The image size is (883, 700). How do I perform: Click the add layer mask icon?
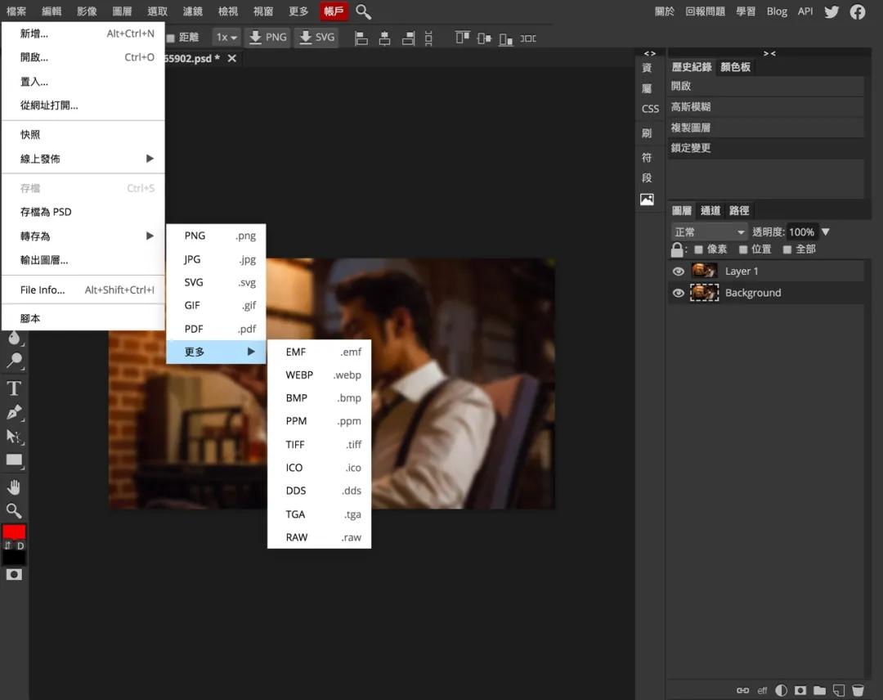(x=800, y=690)
